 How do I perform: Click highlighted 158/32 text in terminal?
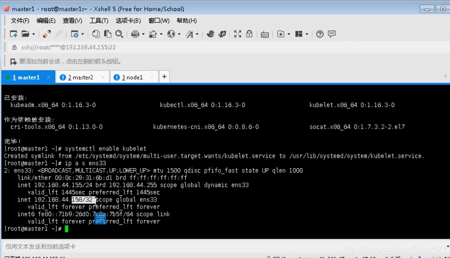coord(83,199)
